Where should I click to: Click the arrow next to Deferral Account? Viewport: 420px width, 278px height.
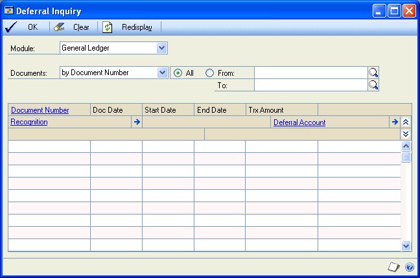click(395, 122)
